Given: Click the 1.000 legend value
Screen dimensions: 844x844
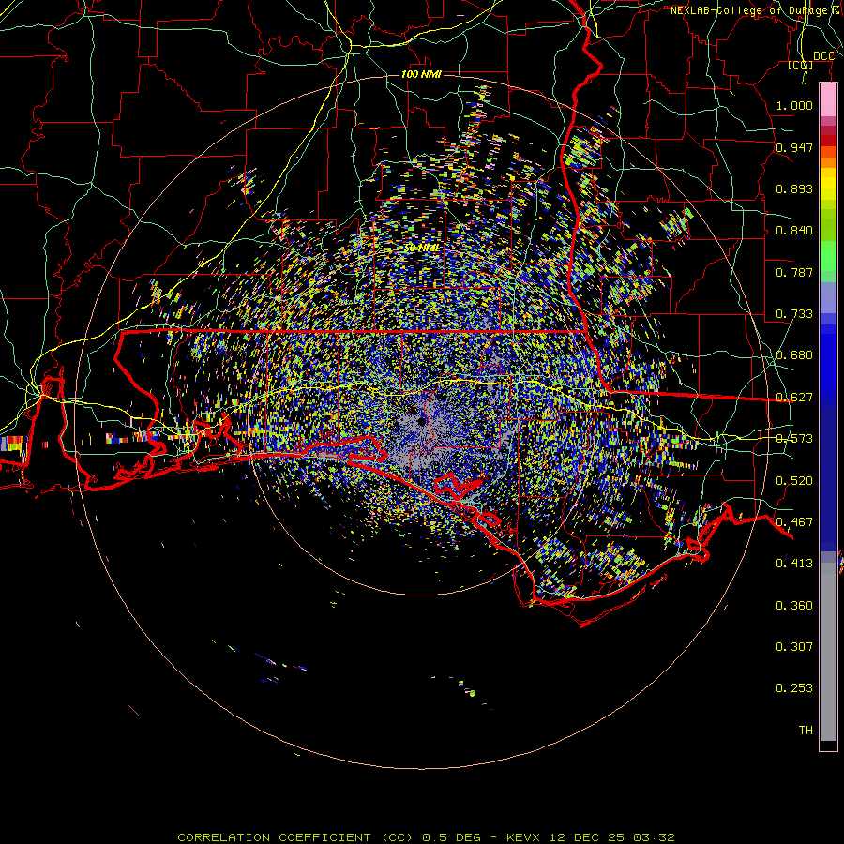Looking at the screenshot, I should (794, 105).
